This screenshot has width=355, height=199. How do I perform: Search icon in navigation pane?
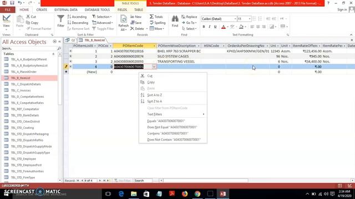[59, 48]
